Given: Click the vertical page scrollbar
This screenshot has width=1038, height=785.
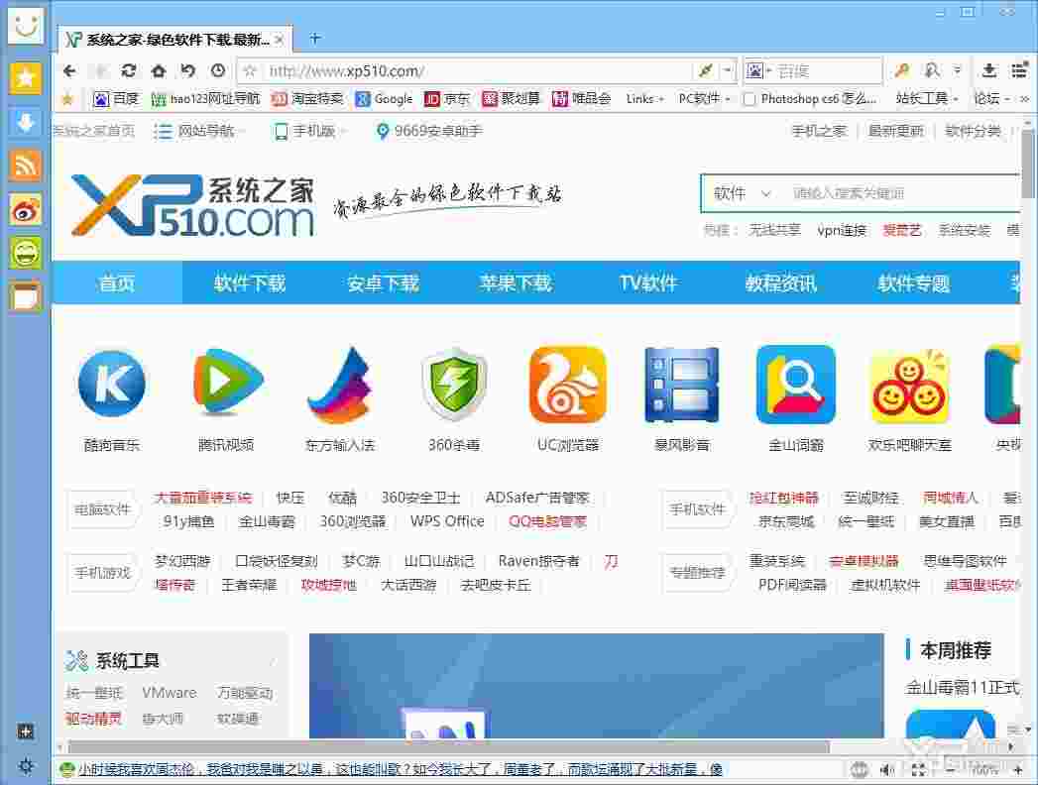Looking at the screenshot, I should (x=1027, y=164).
